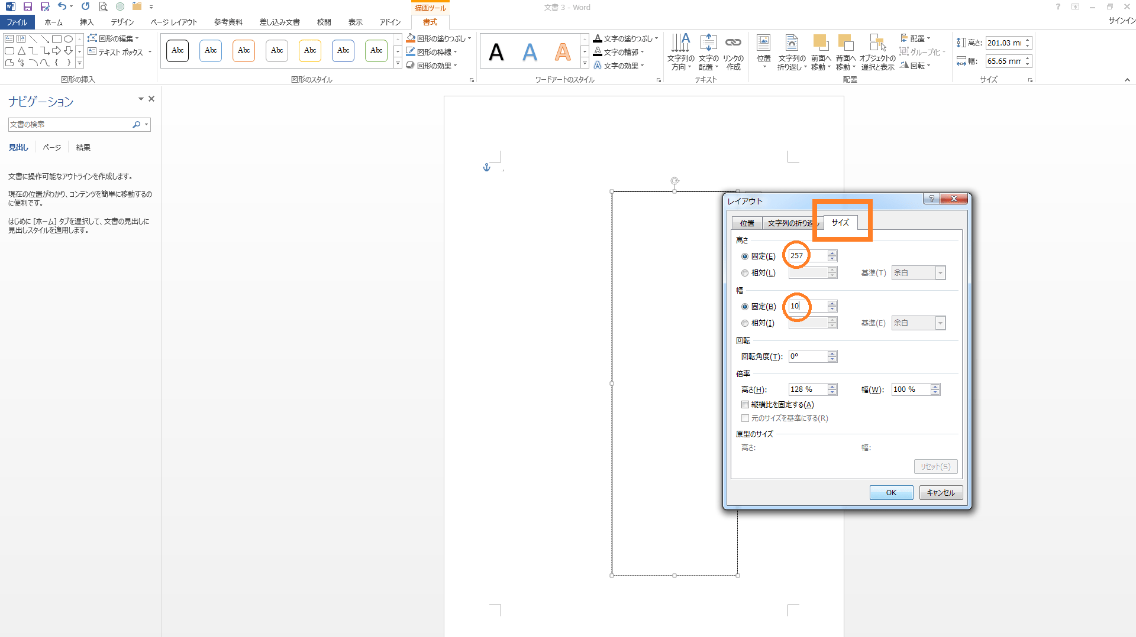Click Cancel (キャンセル) in Layout dialog
Image resolution: width=1136 pixels, height=637 pixels.
tap(941, 492)
